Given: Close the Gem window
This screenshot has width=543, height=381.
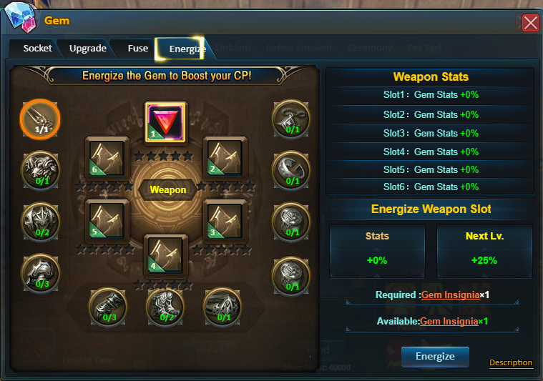Looking at the screenshot, I should tap(531, 23).
